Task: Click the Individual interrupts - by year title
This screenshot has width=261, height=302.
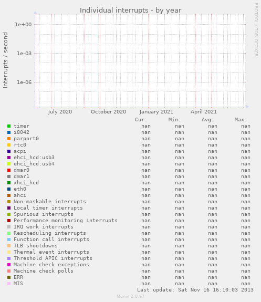Action: pyautogui.click(x=131, y=11)
